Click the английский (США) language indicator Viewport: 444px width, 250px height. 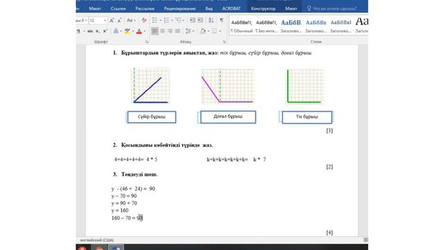[x=97, y=240]
